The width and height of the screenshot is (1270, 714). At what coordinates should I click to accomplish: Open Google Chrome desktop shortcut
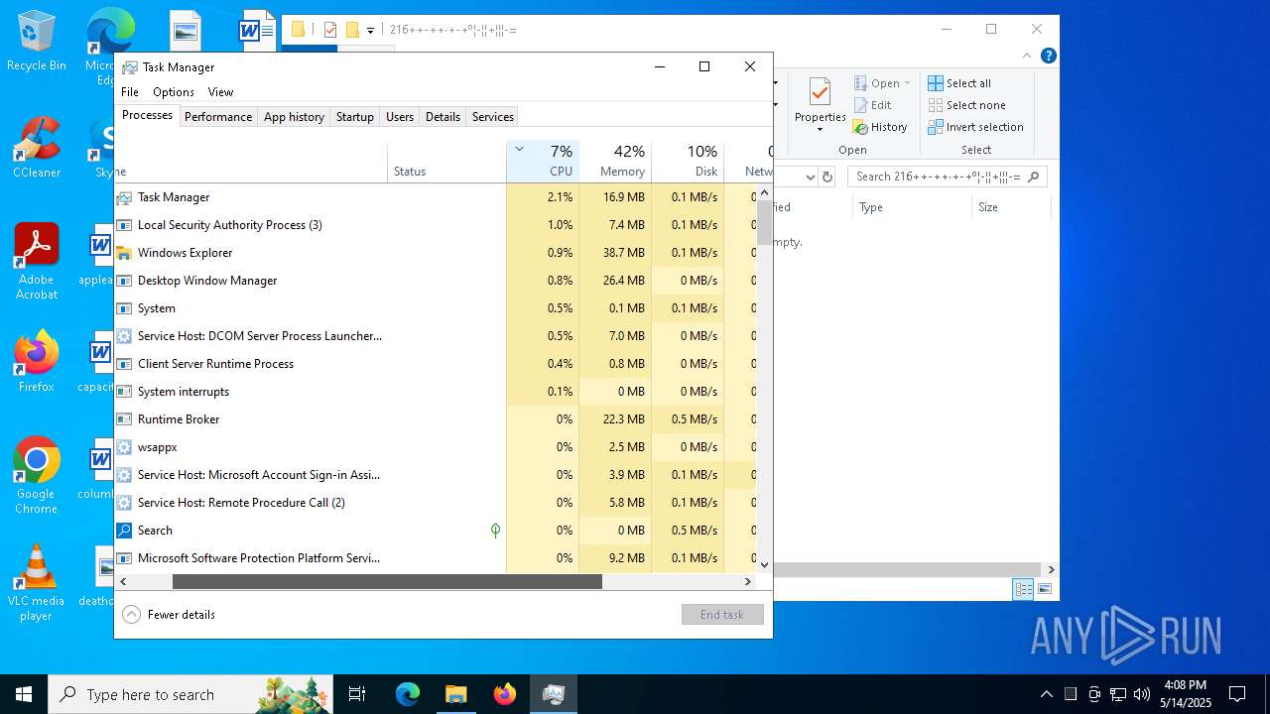point(37,476)
